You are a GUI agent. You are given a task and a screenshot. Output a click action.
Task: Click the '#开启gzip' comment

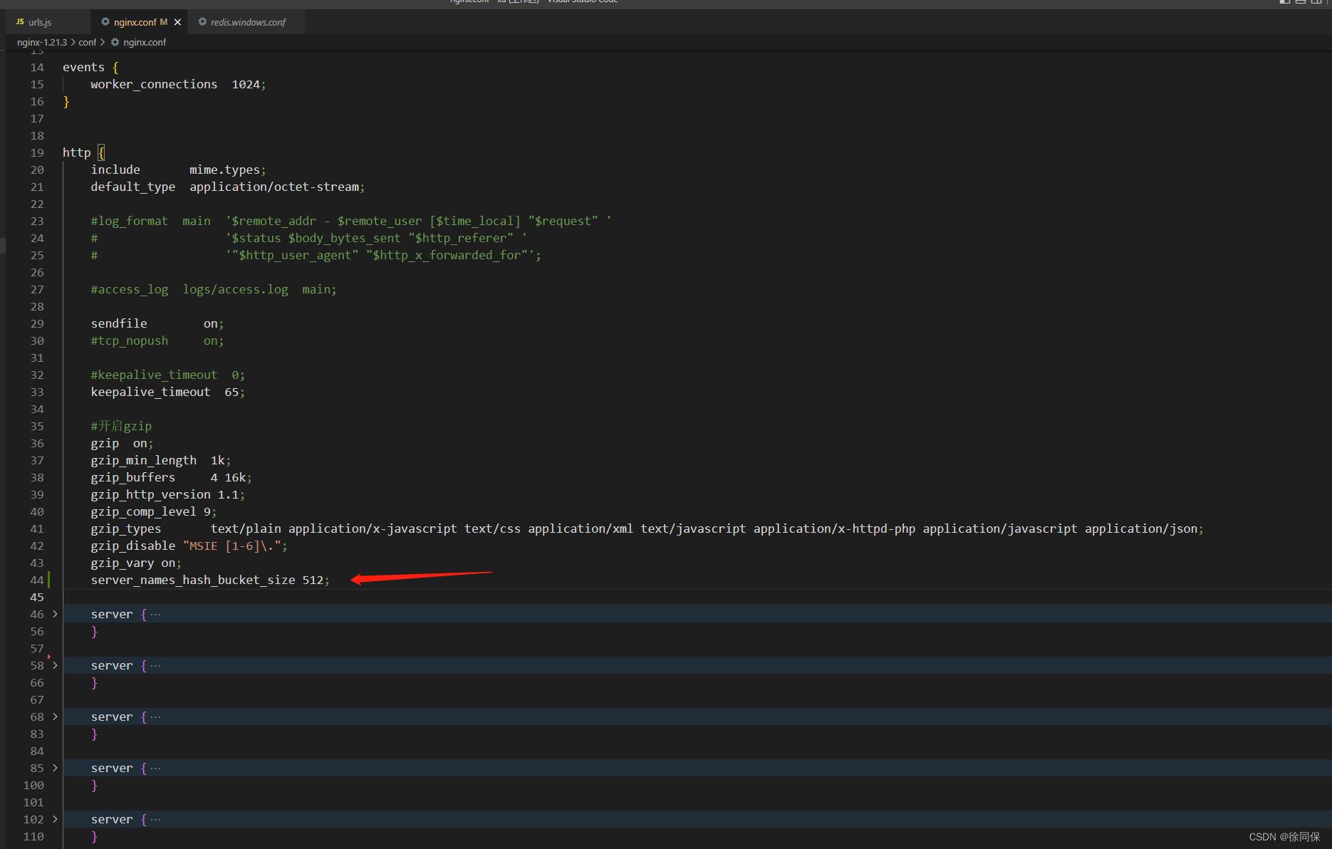[121, 426]
